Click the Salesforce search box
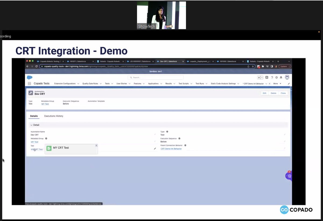The width and height of the screenshot is (323, 221). pyautogui.click(x=156, y=78)
